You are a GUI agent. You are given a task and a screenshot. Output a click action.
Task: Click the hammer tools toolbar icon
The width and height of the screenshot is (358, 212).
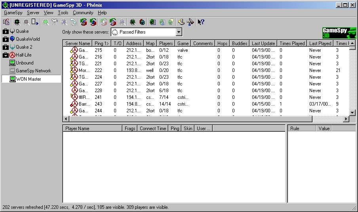(x=190, y=22)
